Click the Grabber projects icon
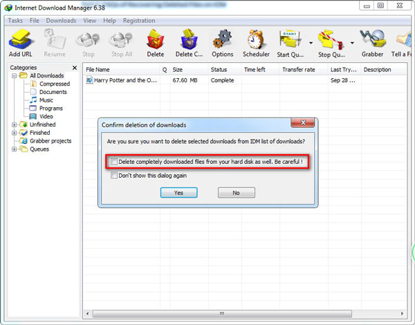This screenshot has height=325, width=415. 24,141
